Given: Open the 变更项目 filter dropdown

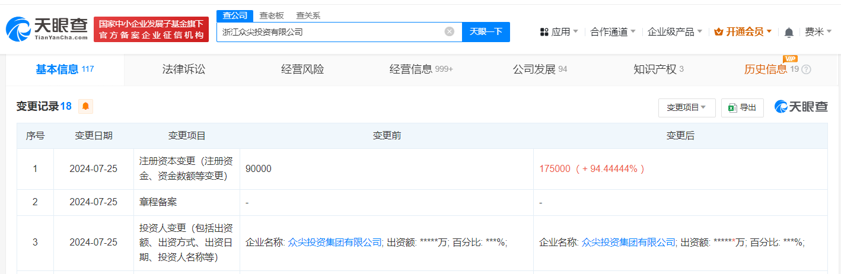Looking at the screenshot, I should tap(686, 107).
